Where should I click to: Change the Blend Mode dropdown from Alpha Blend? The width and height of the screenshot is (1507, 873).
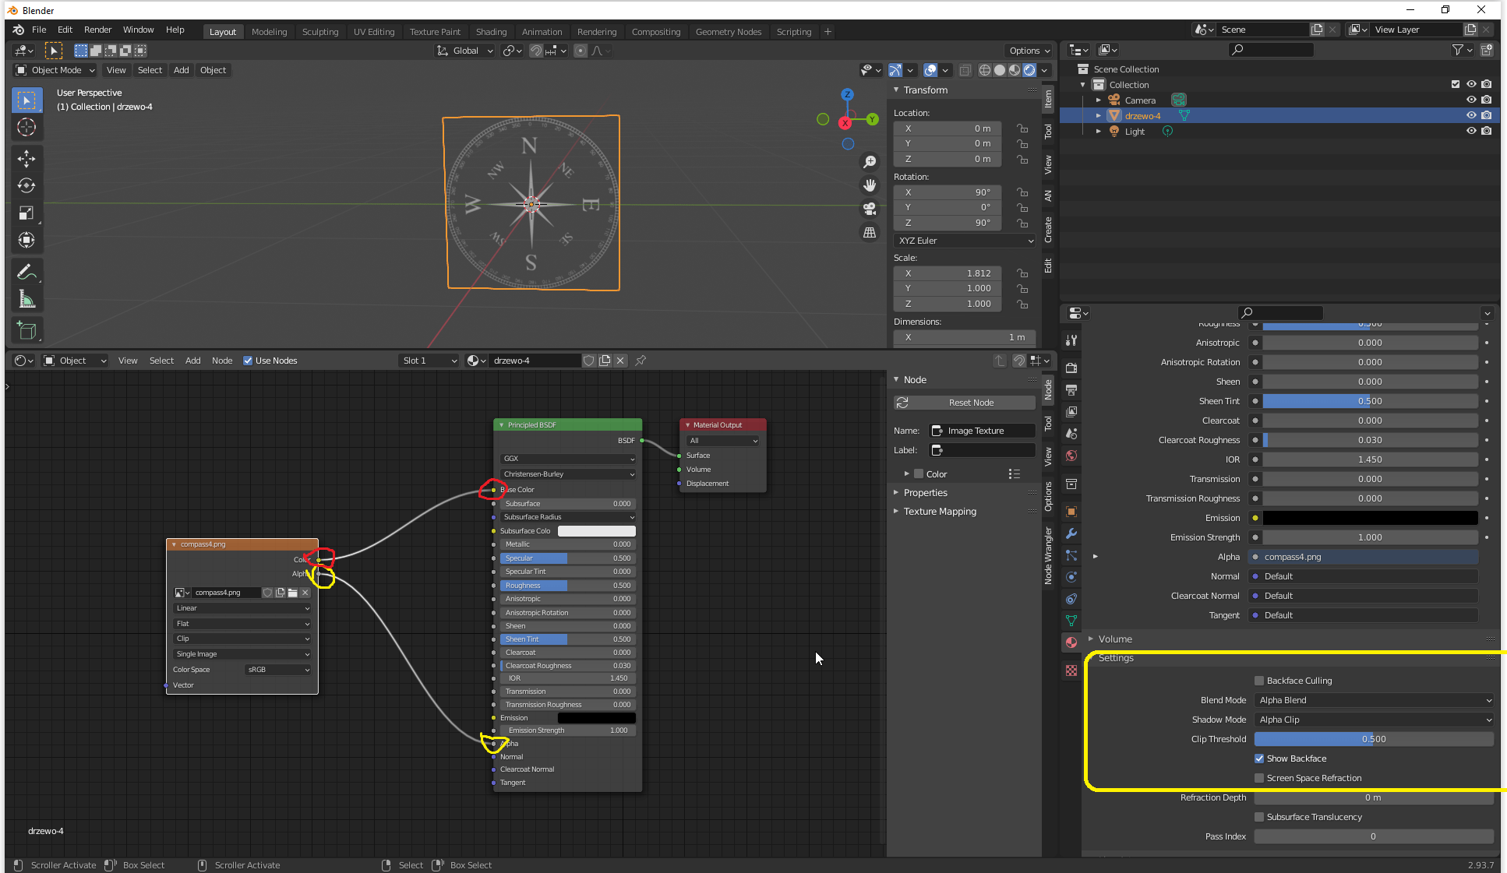click(1374, 699)
